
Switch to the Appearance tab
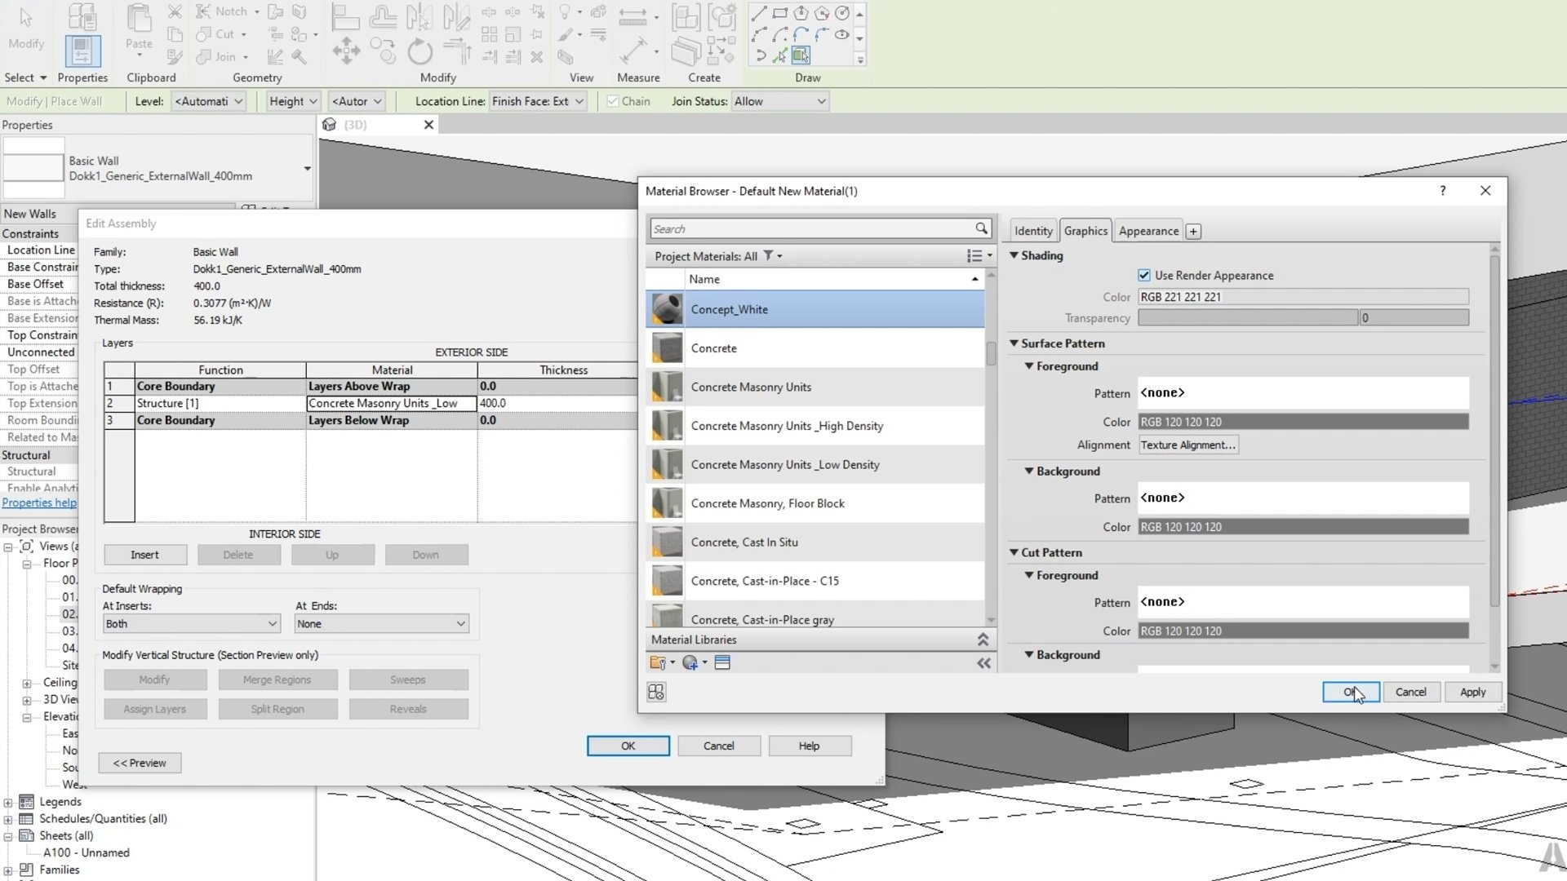(x=1148, y=231)
